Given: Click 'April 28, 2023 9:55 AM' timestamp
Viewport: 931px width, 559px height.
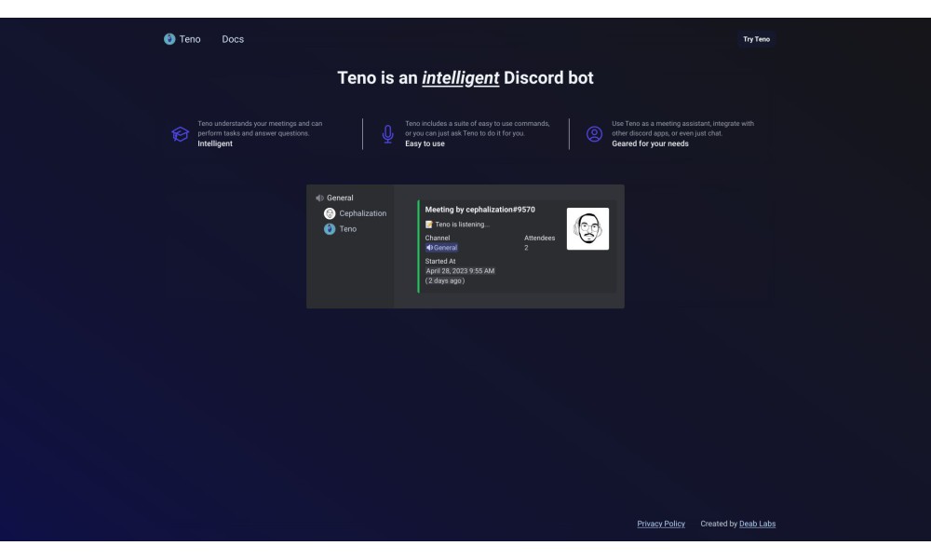Looking at the screenshot, I should click(x=460, y=271).
